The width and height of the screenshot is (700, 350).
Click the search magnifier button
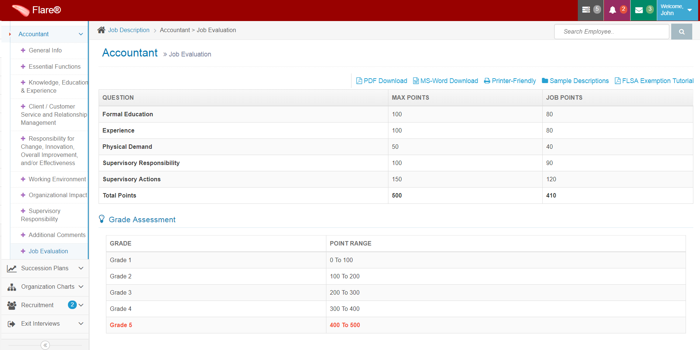682,32
